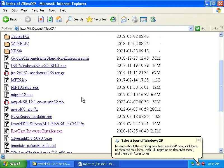Image resolution: width=224 pixels, height=168 pixels.
Task: Click the XP64 folder icon
Action: pos(7,51)
